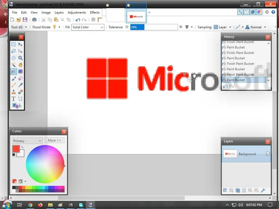Select the Rectangle Select tool

(x=14, y=44)
